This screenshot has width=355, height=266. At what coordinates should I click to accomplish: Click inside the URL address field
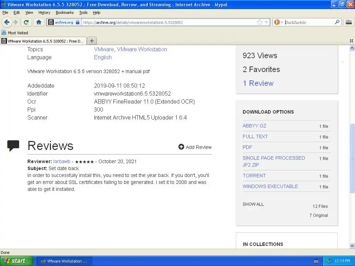click(169, 22)
